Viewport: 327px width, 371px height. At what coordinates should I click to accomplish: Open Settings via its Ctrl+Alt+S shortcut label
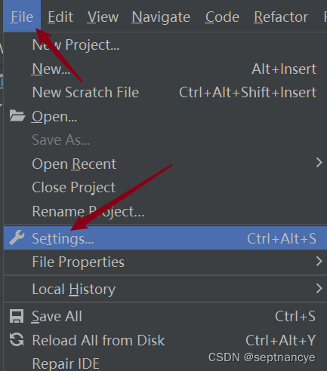282,238
